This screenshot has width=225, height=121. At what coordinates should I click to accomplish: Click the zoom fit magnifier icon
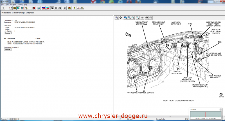click(129, 18)
